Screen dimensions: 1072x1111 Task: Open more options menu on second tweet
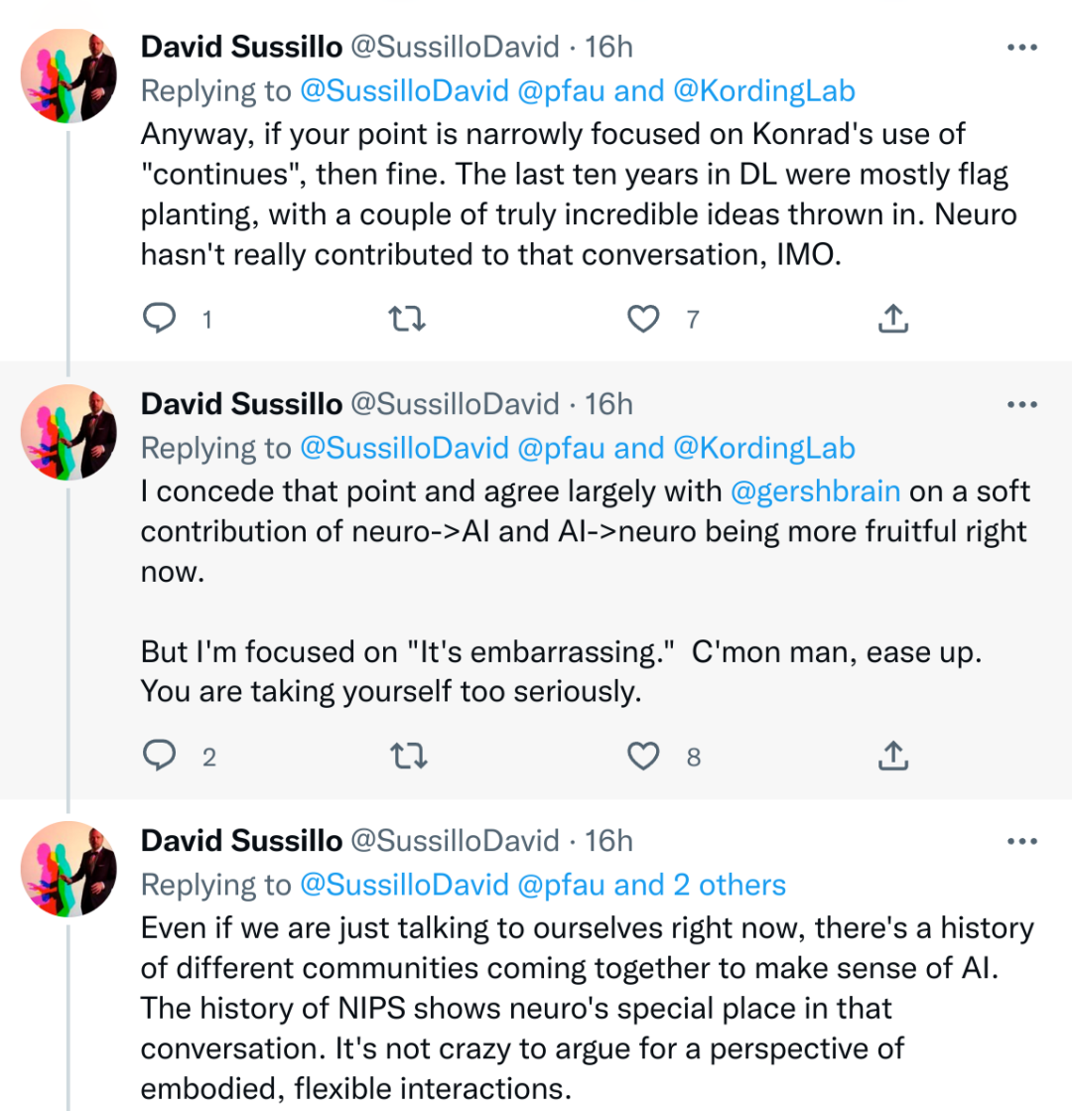pos(1021,405)
